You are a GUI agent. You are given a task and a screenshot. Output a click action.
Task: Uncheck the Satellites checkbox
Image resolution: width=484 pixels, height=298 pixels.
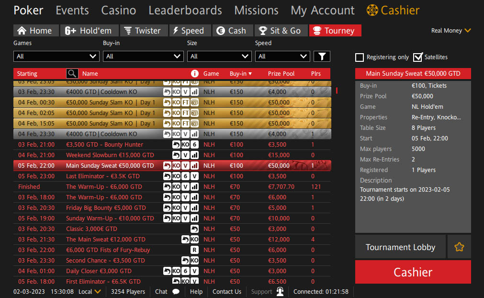tap(417, 57)
